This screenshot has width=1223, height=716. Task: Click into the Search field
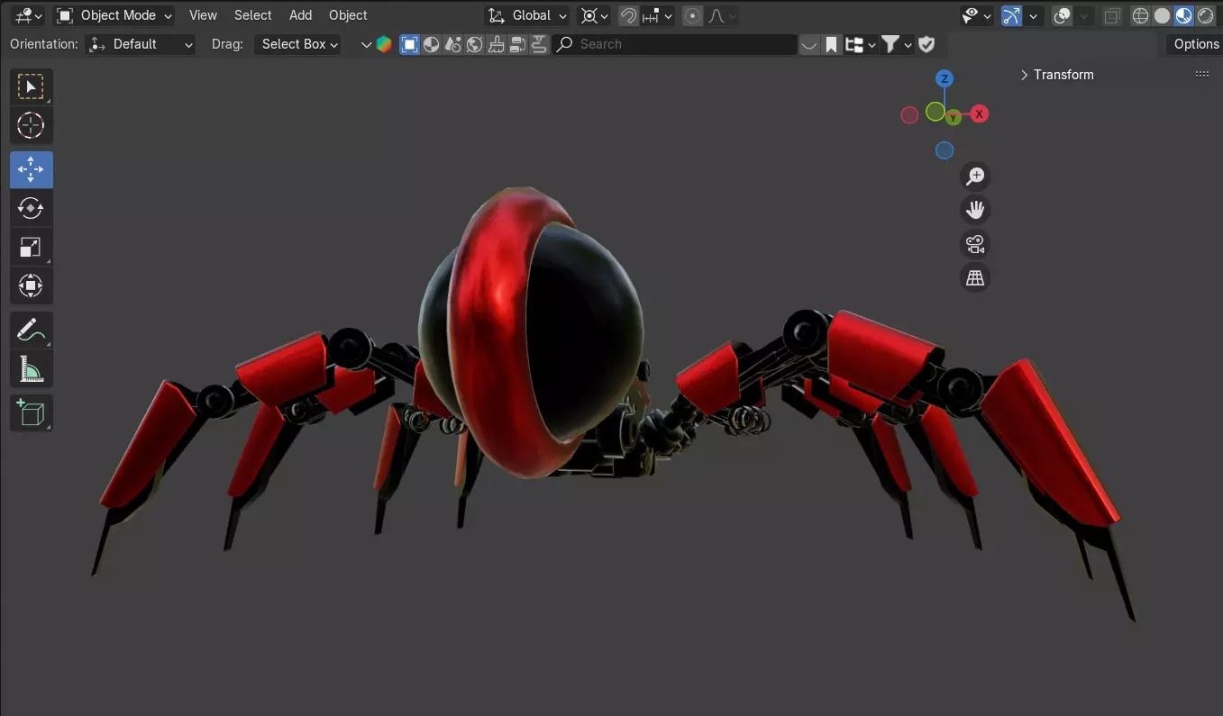(x=674, y=44)
